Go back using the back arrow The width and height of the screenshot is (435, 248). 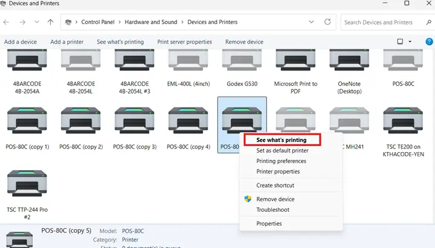6,22
